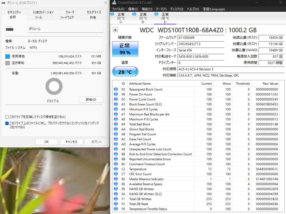Uncheck the file content indexing checkbox
The image size is (286, 214).
pyautogui.click(x=7, y=123)
